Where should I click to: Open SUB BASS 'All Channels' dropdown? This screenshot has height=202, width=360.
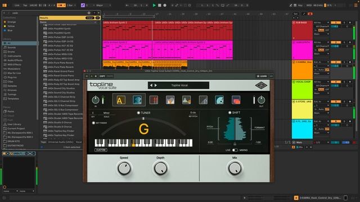[x=322, y=26]
